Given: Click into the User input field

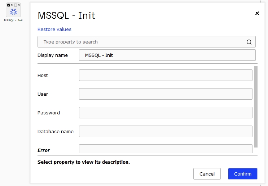Looking at the screenshot, I should coord(166,94).
